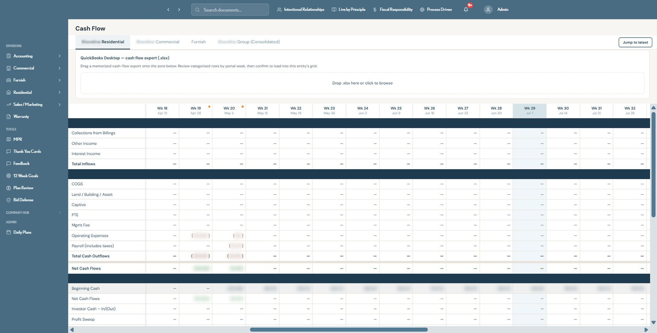This screenshot has width=657, height=333.
Task: Click the 12 Week Goals target icon
Action: (9, 176)
